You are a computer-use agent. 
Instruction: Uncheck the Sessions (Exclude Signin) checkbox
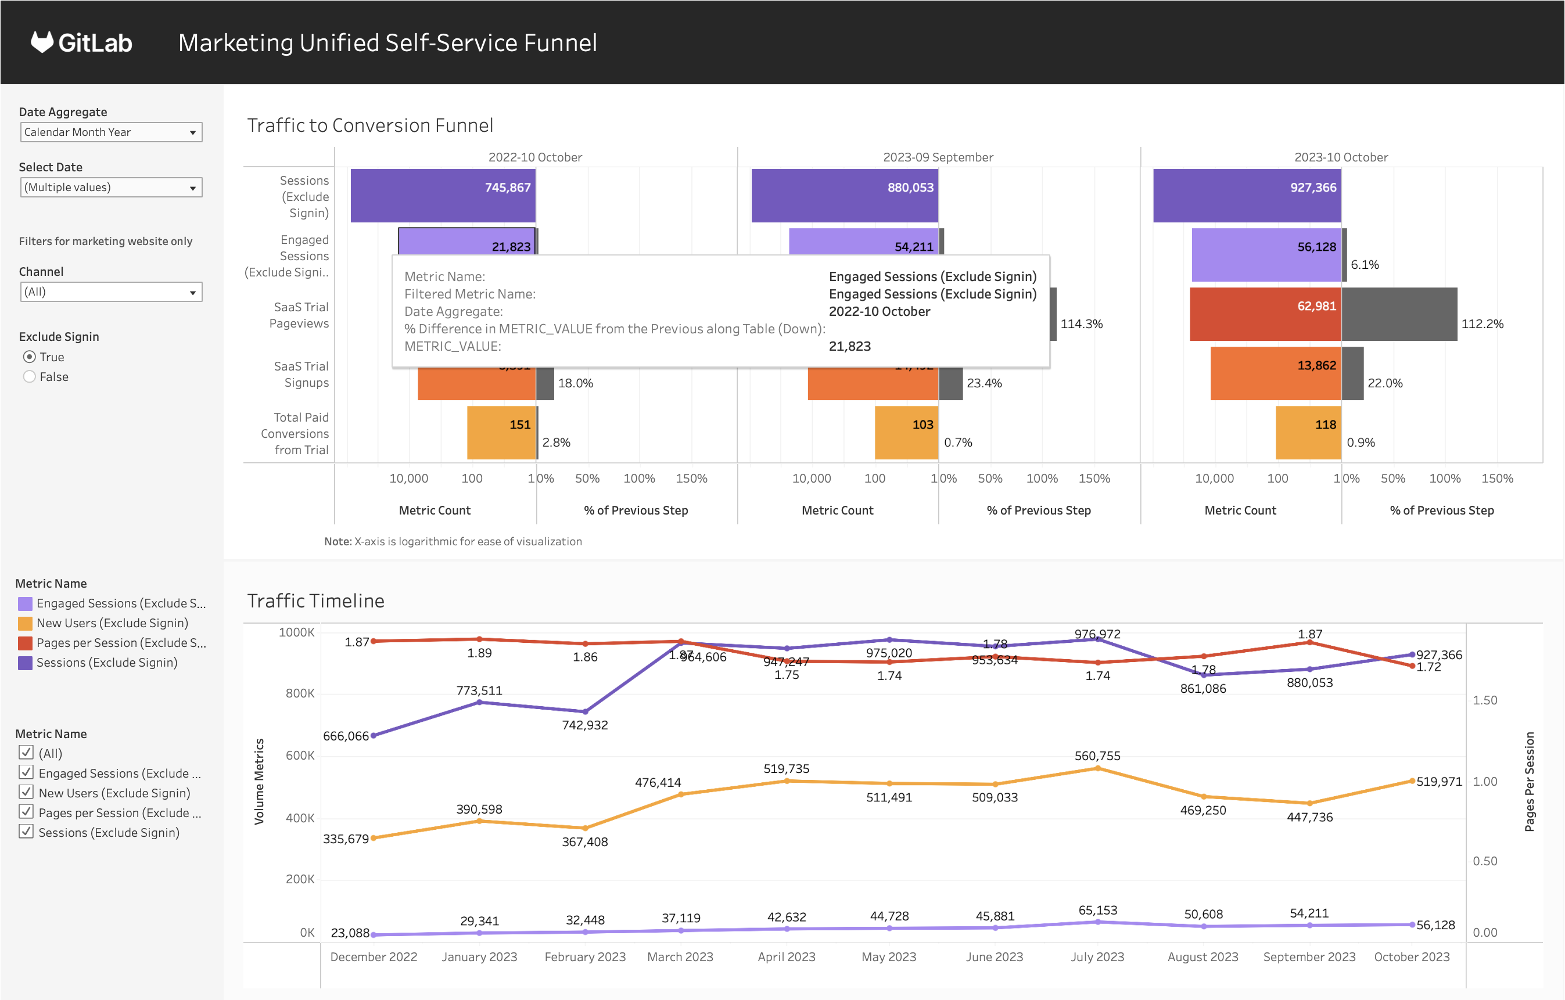(26, 832)
